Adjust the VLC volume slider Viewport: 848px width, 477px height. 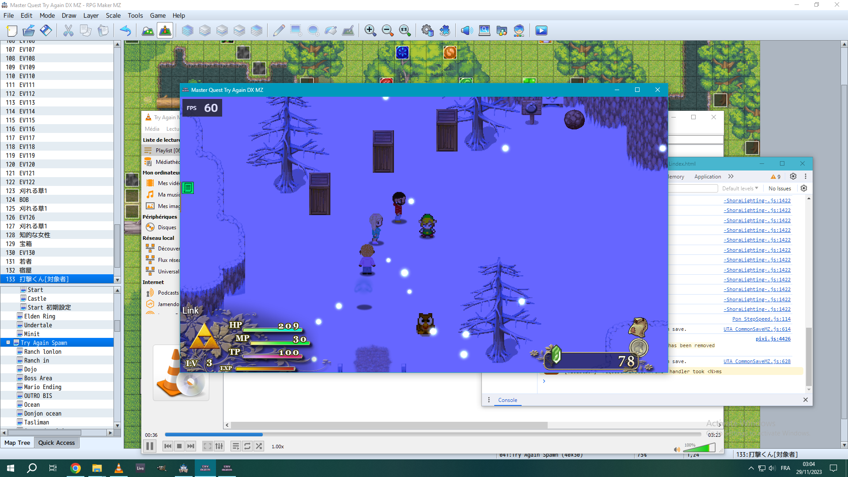click(x=700, y=448)
